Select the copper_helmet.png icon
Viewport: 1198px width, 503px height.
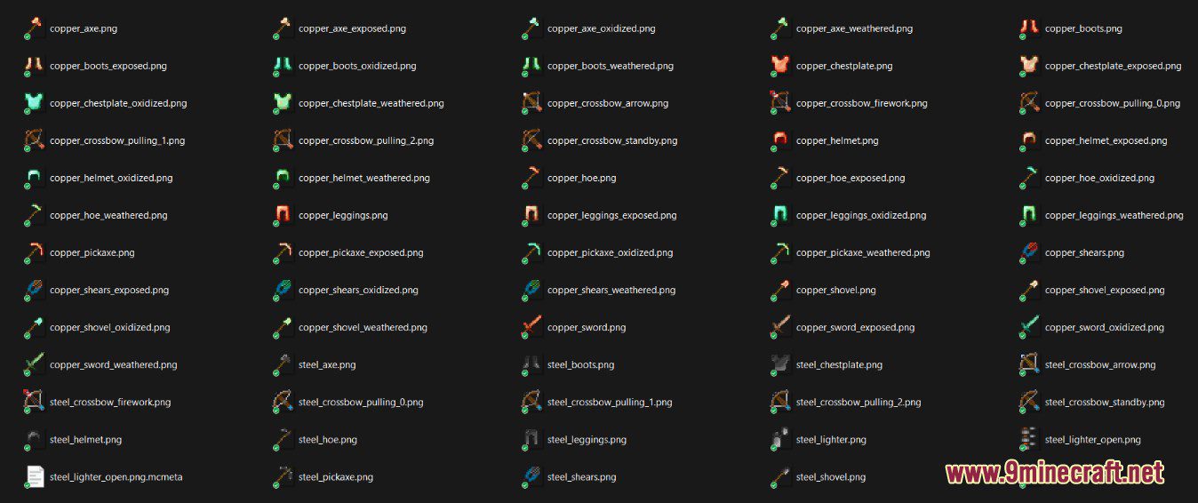(x=780, y=140)
